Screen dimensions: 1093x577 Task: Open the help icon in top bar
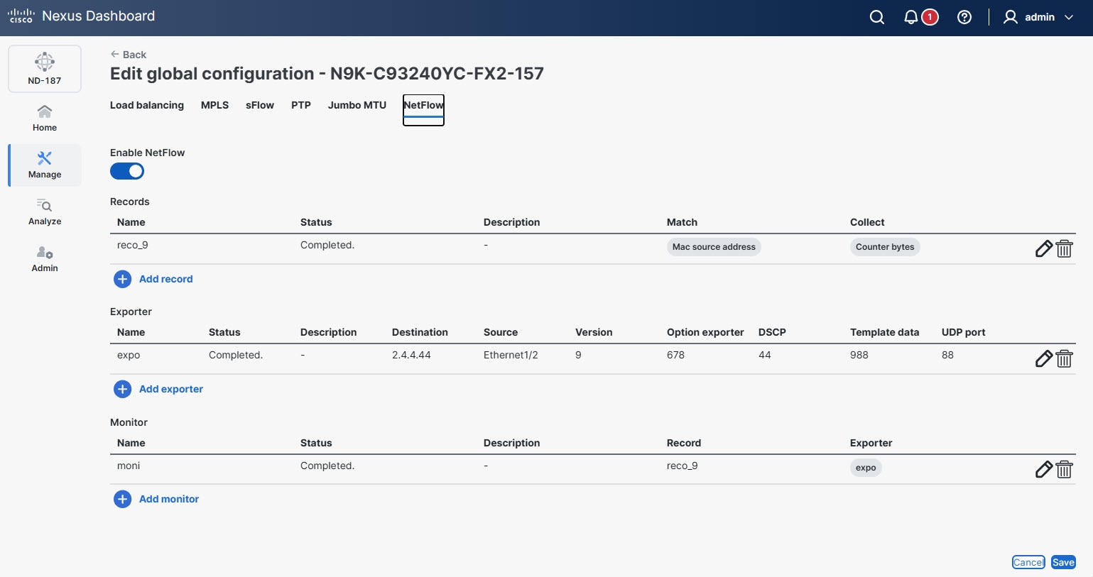tap(964, 16)
